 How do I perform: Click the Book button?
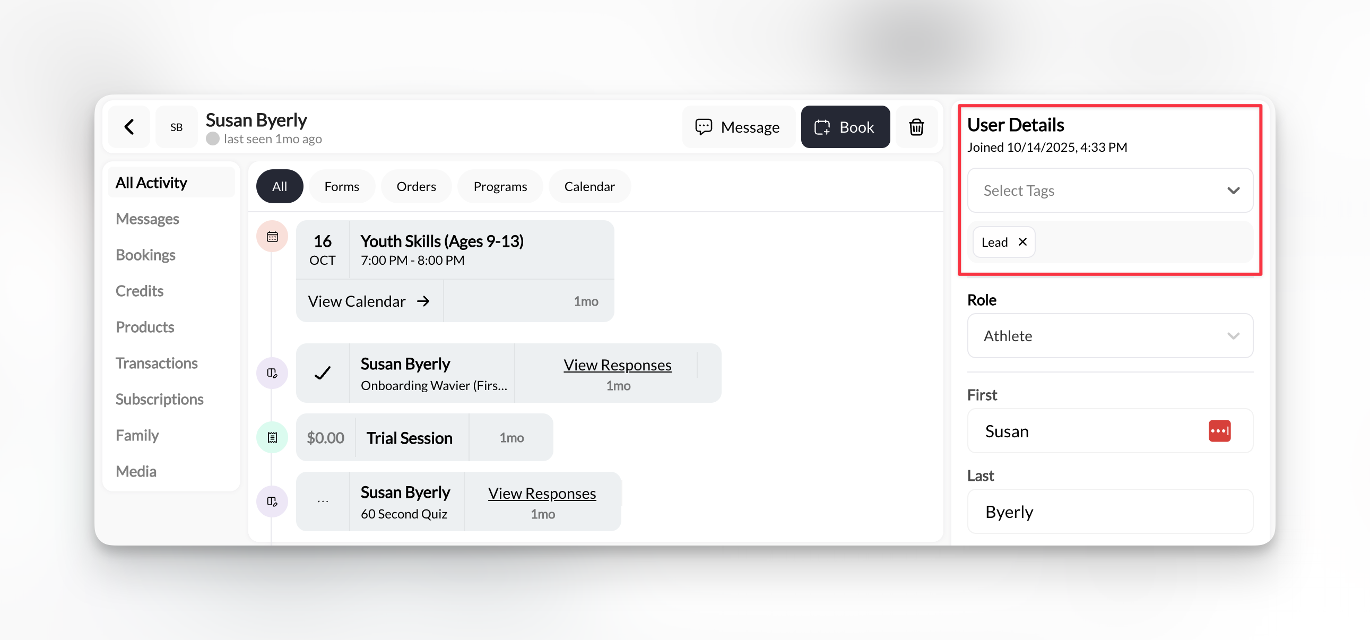point(845,127)
